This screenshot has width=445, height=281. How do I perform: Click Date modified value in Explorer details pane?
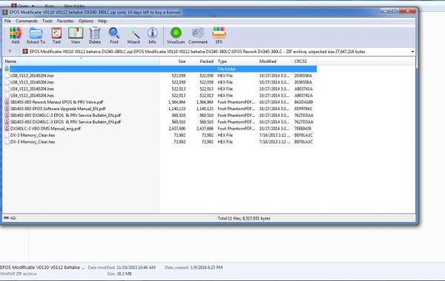136,268
